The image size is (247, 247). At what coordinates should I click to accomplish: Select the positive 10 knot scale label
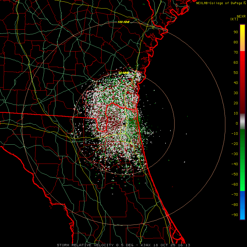tap(236, 113)
